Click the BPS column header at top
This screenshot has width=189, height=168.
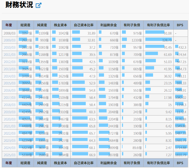pyautogui.click(x=180, y=25)
